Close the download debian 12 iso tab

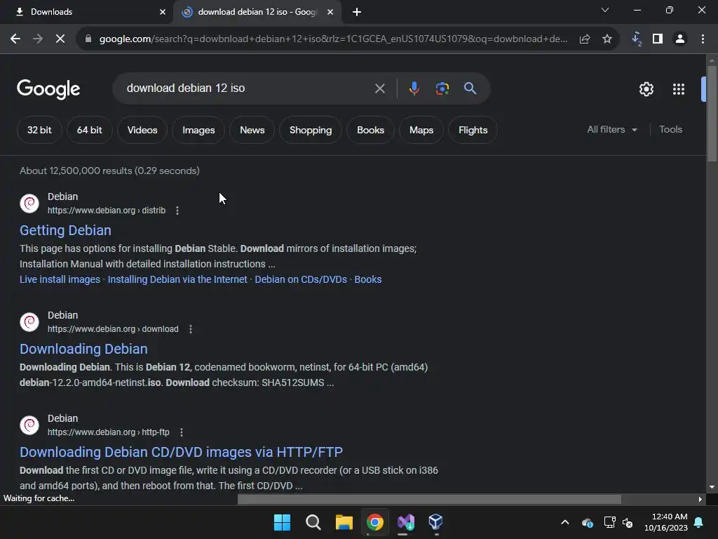point(330,12)
